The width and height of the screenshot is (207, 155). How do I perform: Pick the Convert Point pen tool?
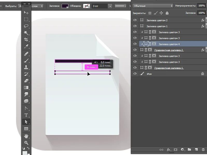tap(26, 108)
